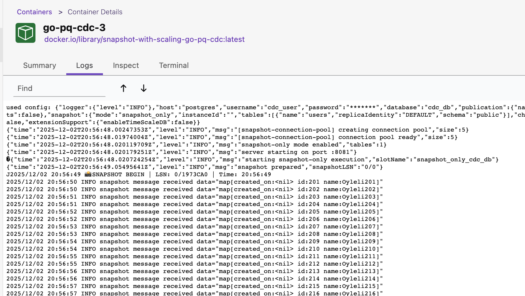Click the green container package icon
This screenshot has height=296, width=525.
point(25,33)
